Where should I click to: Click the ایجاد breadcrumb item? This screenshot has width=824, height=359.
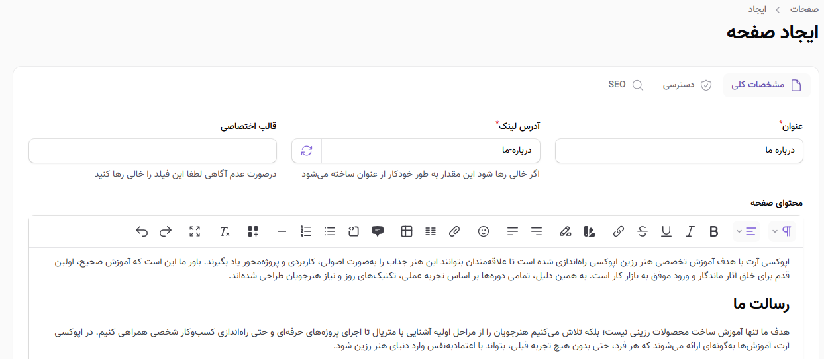(758, 9)
